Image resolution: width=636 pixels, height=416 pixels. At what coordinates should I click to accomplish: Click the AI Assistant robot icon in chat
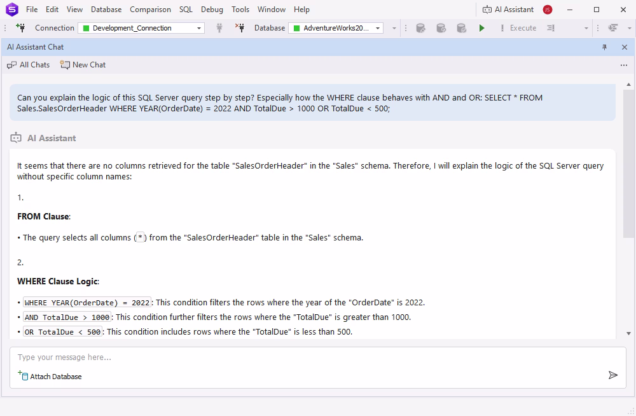click(x=16, y=138)
